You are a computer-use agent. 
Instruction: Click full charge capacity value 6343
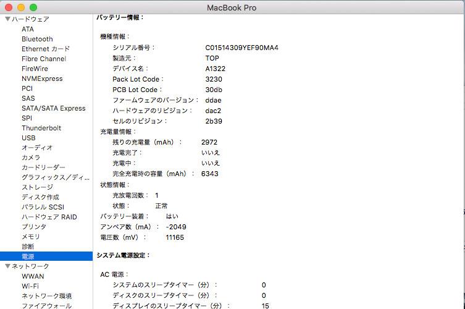210,174
